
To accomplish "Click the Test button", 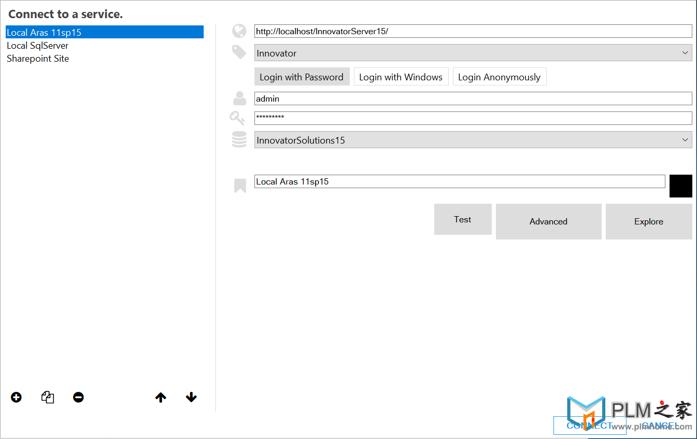I will [463, 219].
